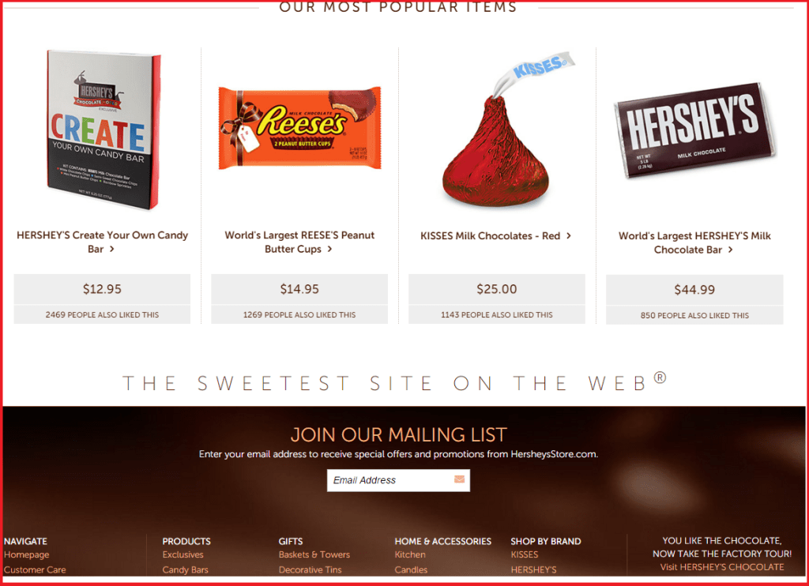809x586 pixels.
Task: Open KISSES under Shop By Brand
Action: (525, 554)
